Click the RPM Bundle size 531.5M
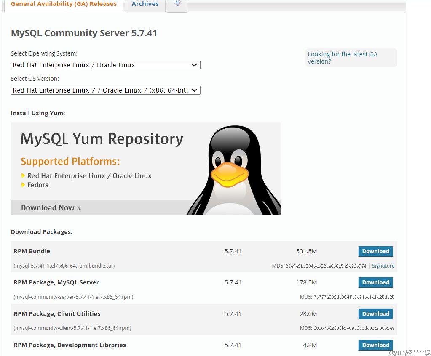The image size is (431, 356). tap(306, 251)
